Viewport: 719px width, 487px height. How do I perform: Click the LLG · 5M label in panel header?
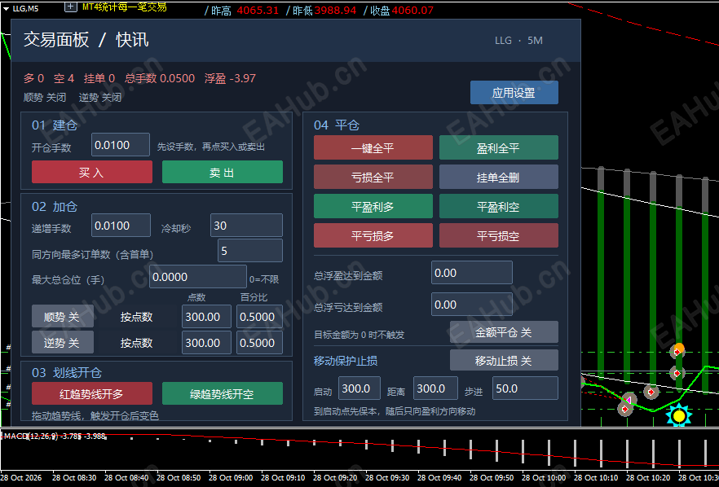point(518,41)
